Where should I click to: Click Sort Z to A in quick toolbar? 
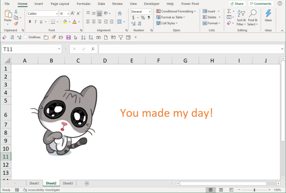coord(91,38)
